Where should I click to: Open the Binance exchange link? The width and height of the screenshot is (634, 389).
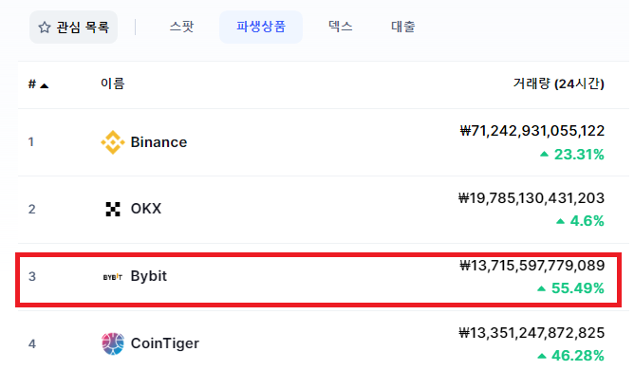click(x=158, y=142)
